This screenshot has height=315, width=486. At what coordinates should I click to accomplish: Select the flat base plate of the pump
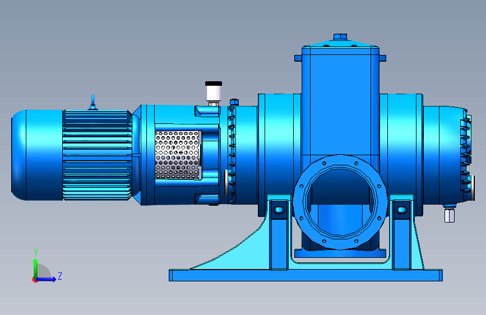(306, 275)
